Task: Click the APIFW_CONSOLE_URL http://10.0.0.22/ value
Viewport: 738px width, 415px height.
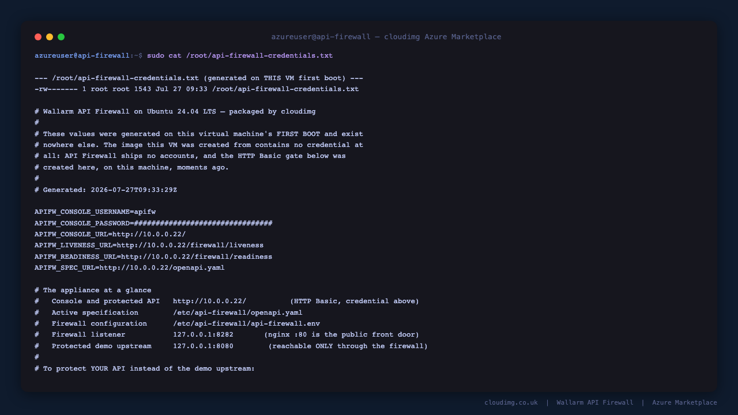Action: coord(149,235)
